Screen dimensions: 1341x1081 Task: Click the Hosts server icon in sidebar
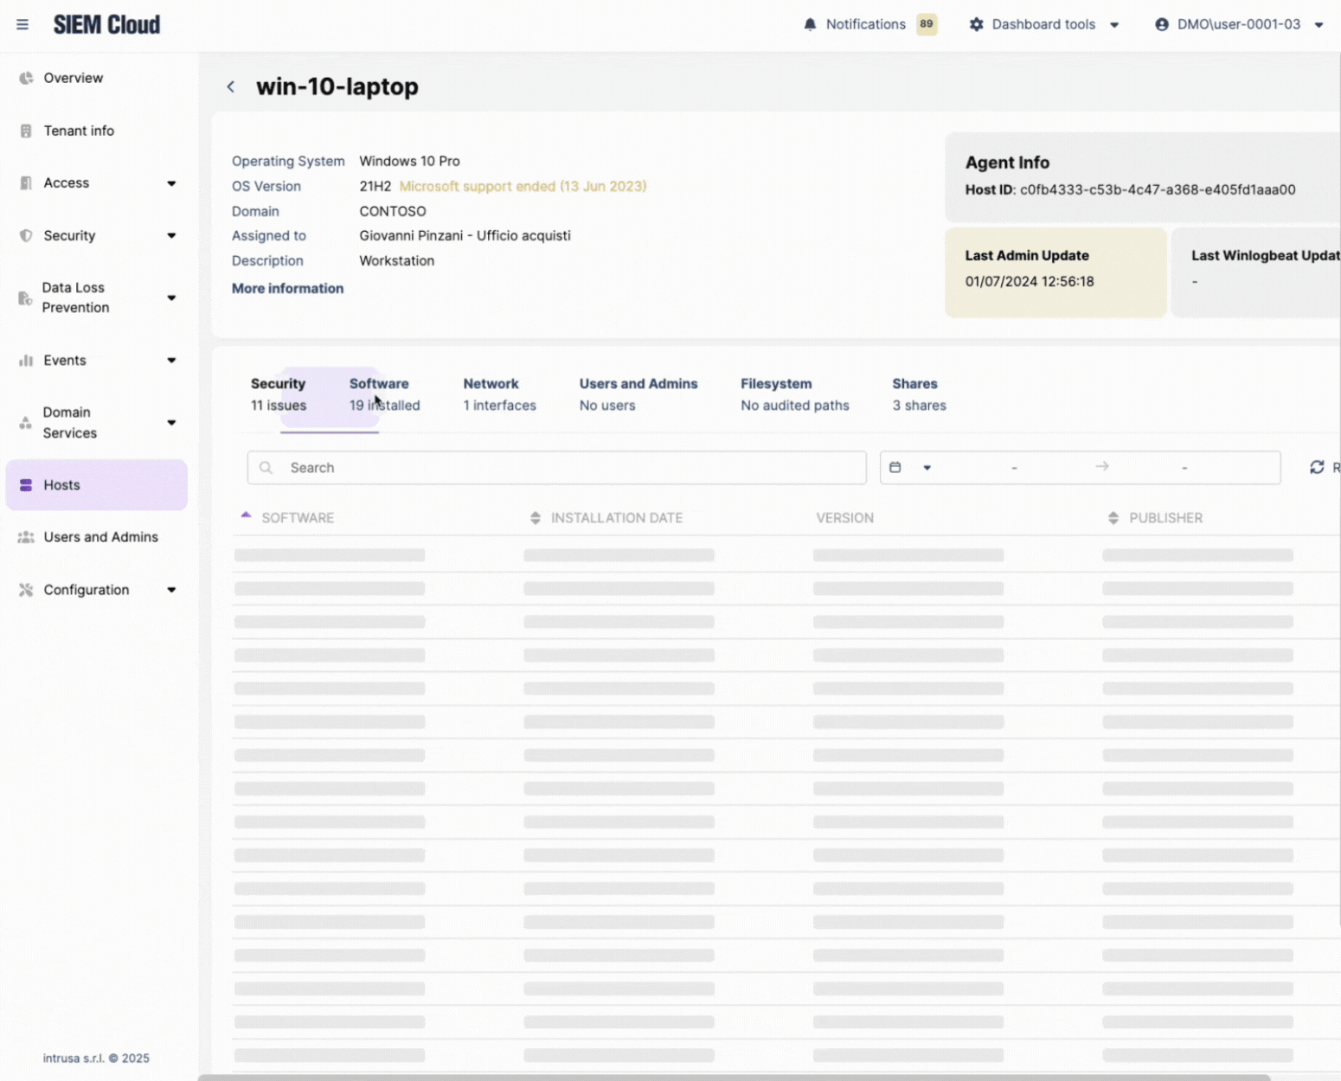click(x=26, y=485)
